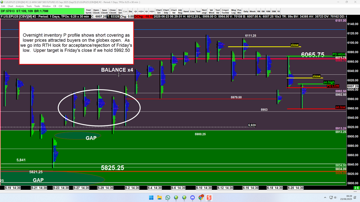Switch chart to Daily period
Viewport: 360px width, 202px height.
246,11
